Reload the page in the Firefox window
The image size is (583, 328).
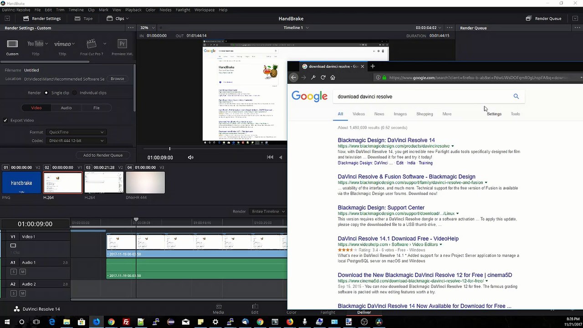(x=323, y=77)
